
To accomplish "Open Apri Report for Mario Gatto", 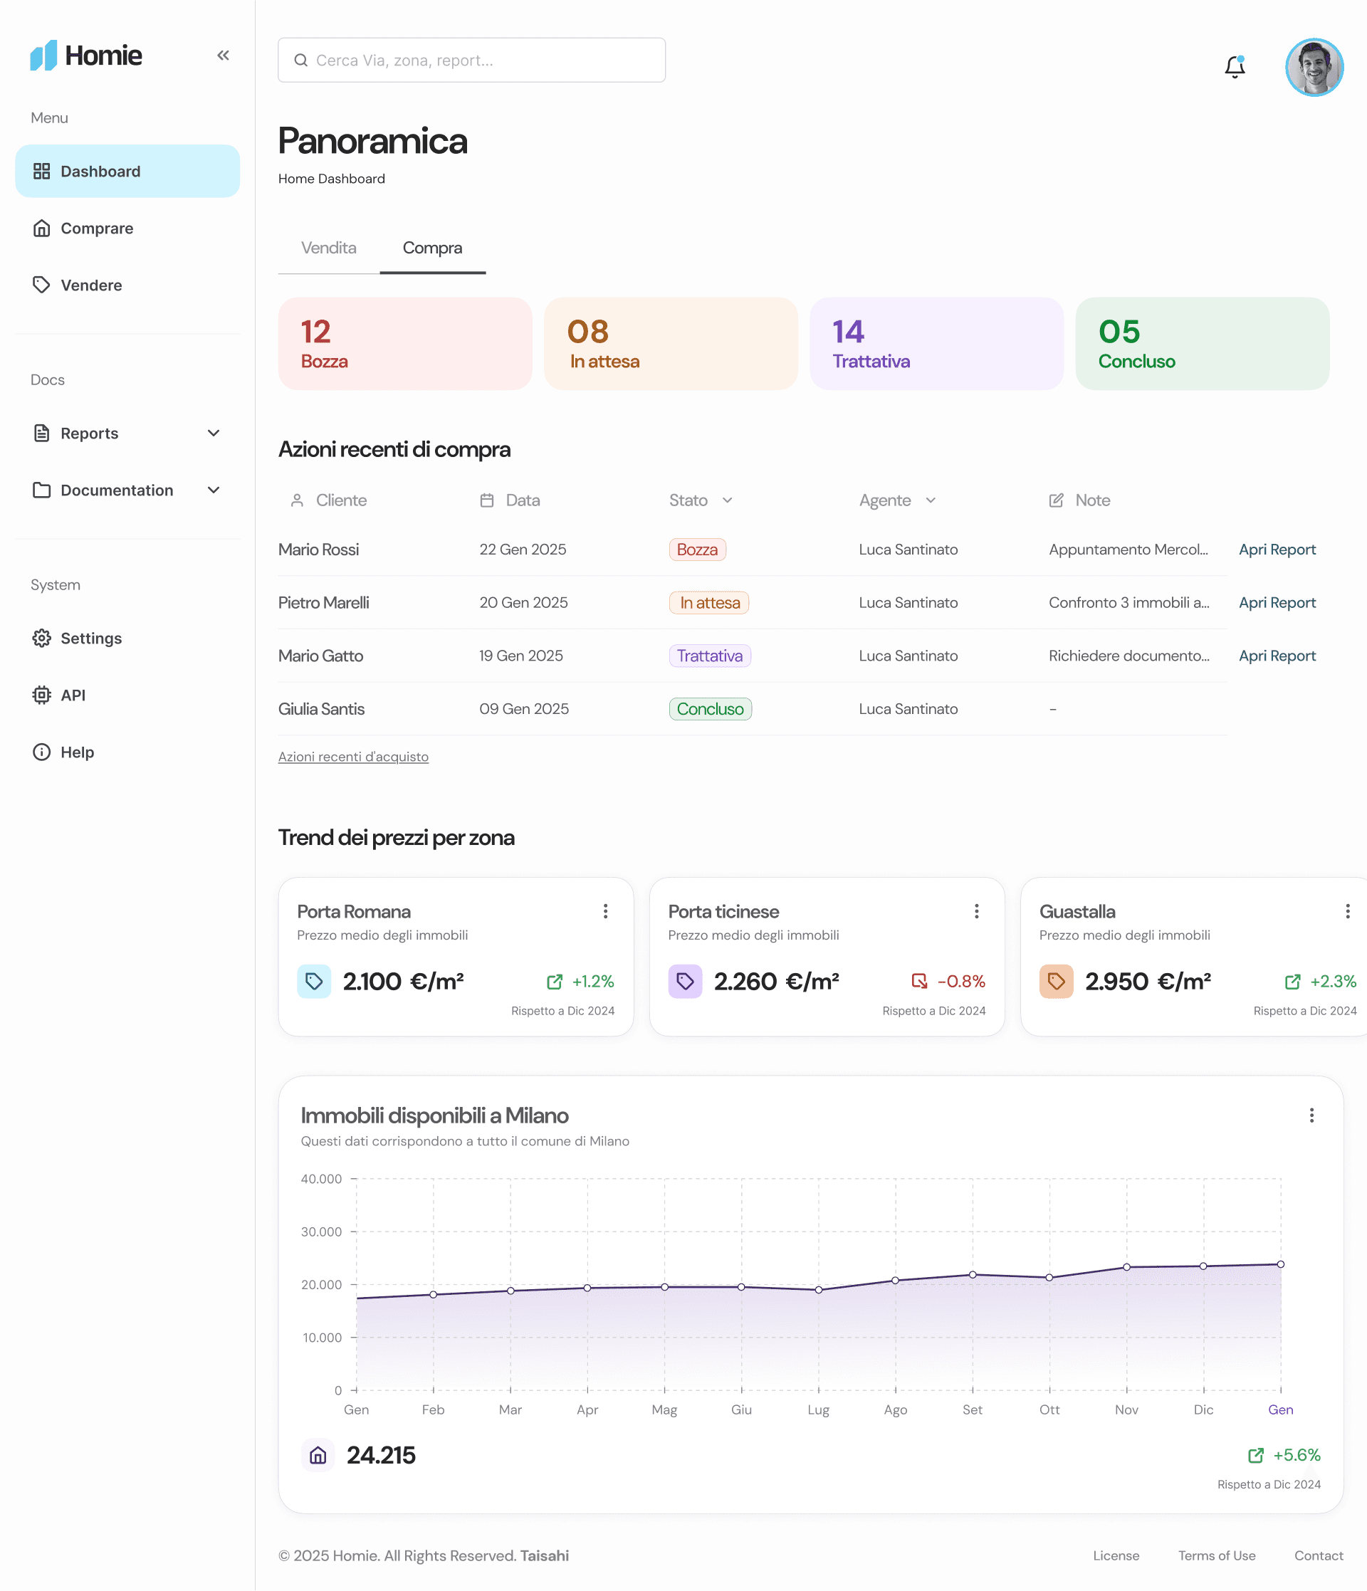I will pos(1277,656).
